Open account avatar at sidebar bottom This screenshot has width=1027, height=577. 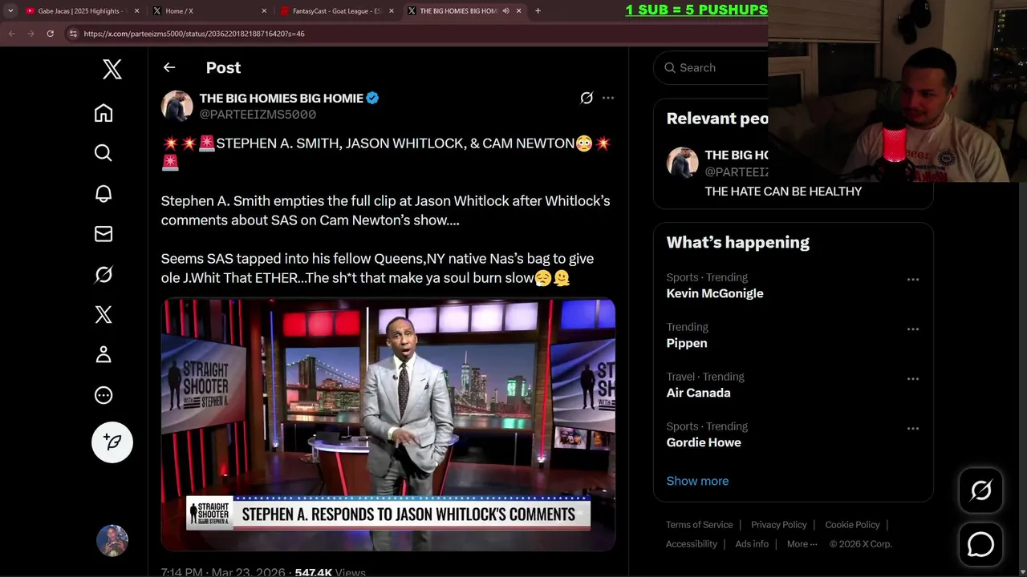tap(112, 541)
